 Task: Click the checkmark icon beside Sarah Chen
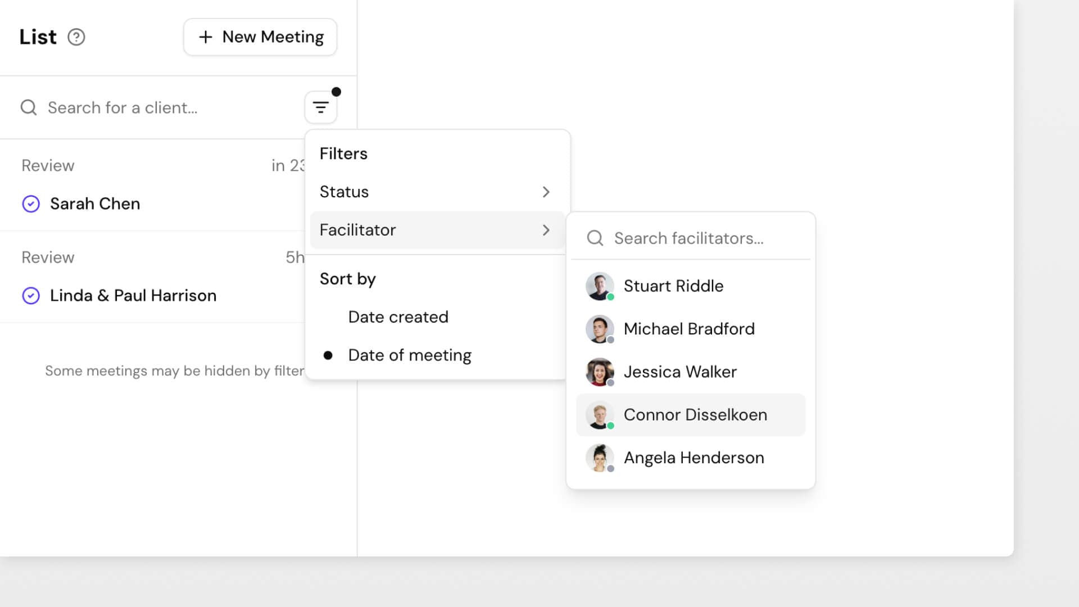coord(31,203)
